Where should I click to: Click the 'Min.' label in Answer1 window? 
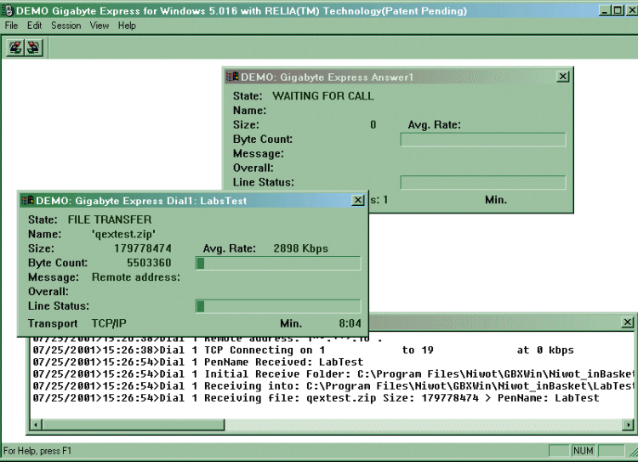pos(496,200)
